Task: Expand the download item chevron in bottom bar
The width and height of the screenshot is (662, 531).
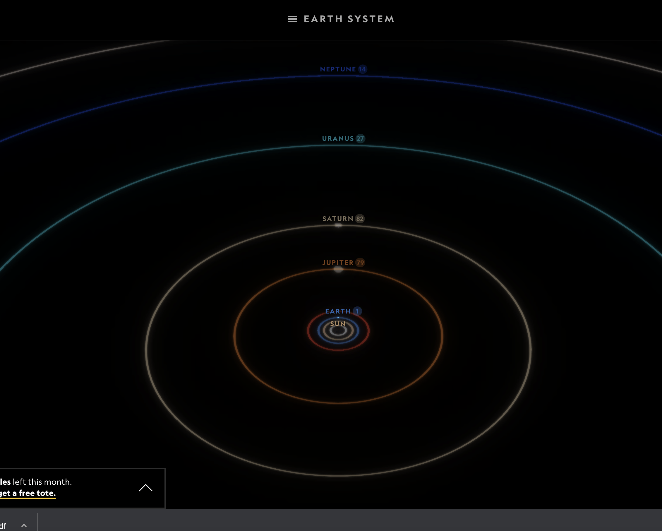Action: 24,525
